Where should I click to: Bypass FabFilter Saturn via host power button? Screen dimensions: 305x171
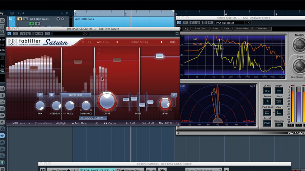click(9, 34)
